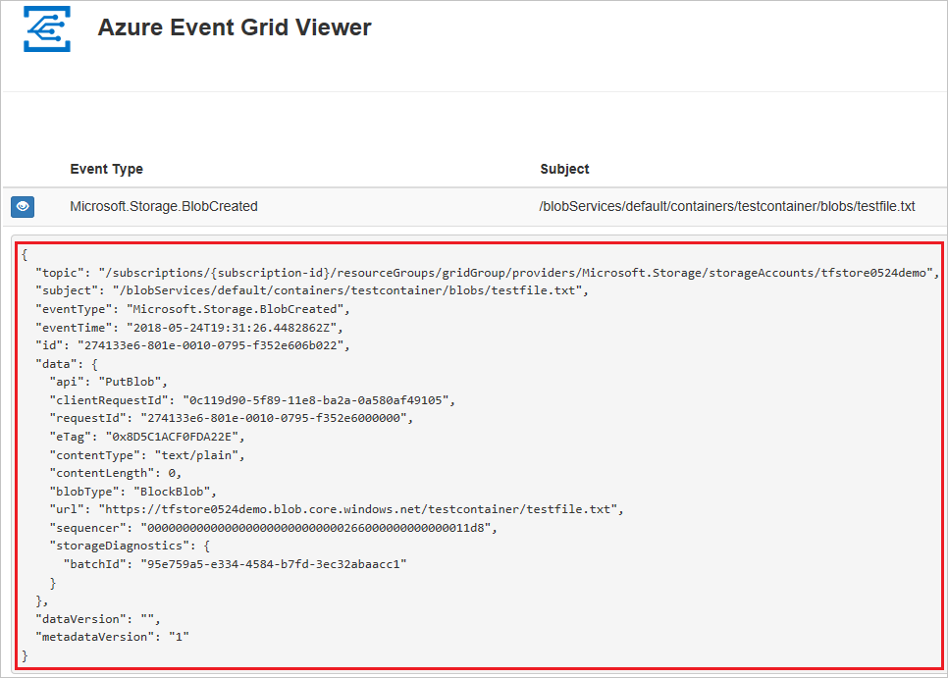Select the testfile.txt subject cell in event row
The height and width of the screenshot is (678, 948).
click(727, 207)
